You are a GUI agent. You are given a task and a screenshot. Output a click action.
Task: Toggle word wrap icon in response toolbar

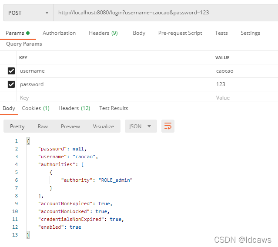point(168,126)
